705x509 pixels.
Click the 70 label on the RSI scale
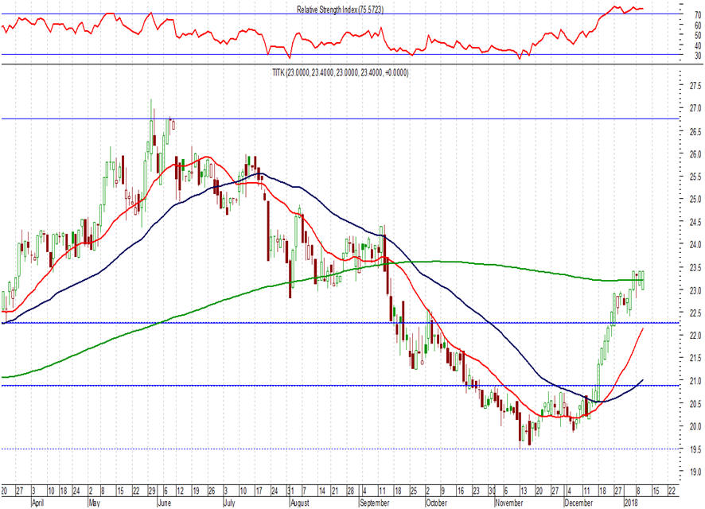(698, 15)
